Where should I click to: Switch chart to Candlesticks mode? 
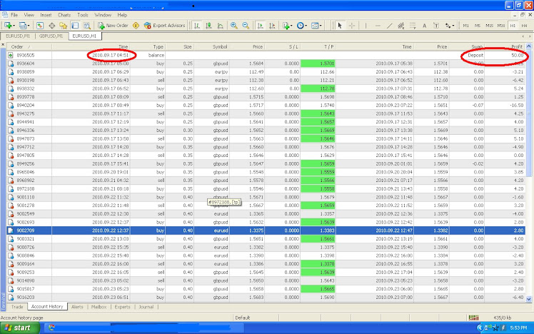(x=208, y=26)
